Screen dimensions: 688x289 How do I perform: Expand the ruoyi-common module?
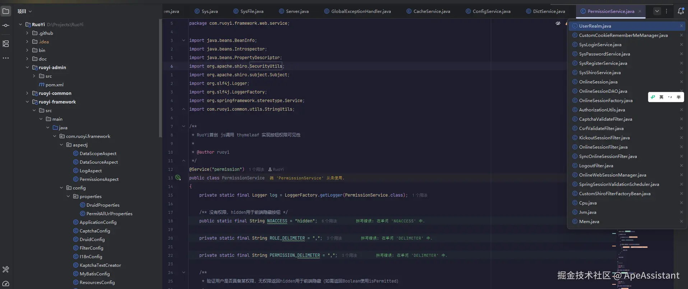click(x=27, y=93)
